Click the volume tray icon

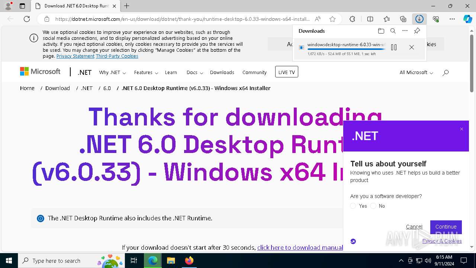(x=428, y=261)
